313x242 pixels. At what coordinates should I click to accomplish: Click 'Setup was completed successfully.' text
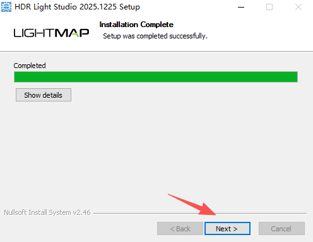click(155, 36)
